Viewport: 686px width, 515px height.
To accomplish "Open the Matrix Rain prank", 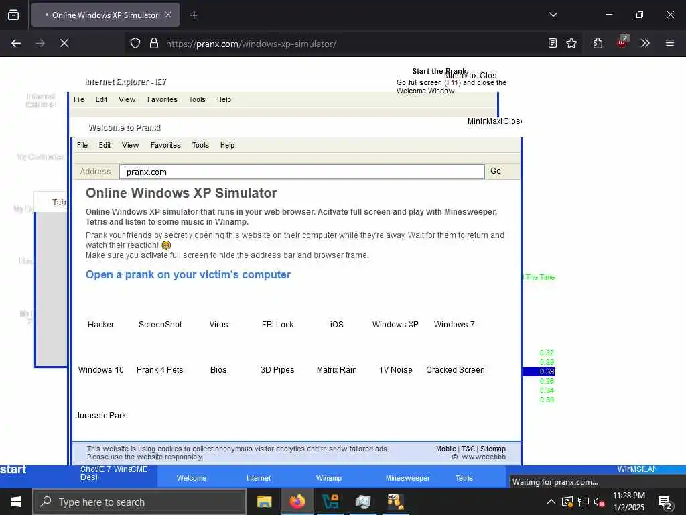I will (336, 370).
